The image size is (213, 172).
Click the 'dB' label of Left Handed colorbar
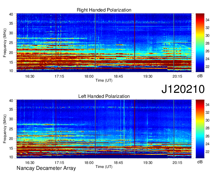click(x=200, y=162)
